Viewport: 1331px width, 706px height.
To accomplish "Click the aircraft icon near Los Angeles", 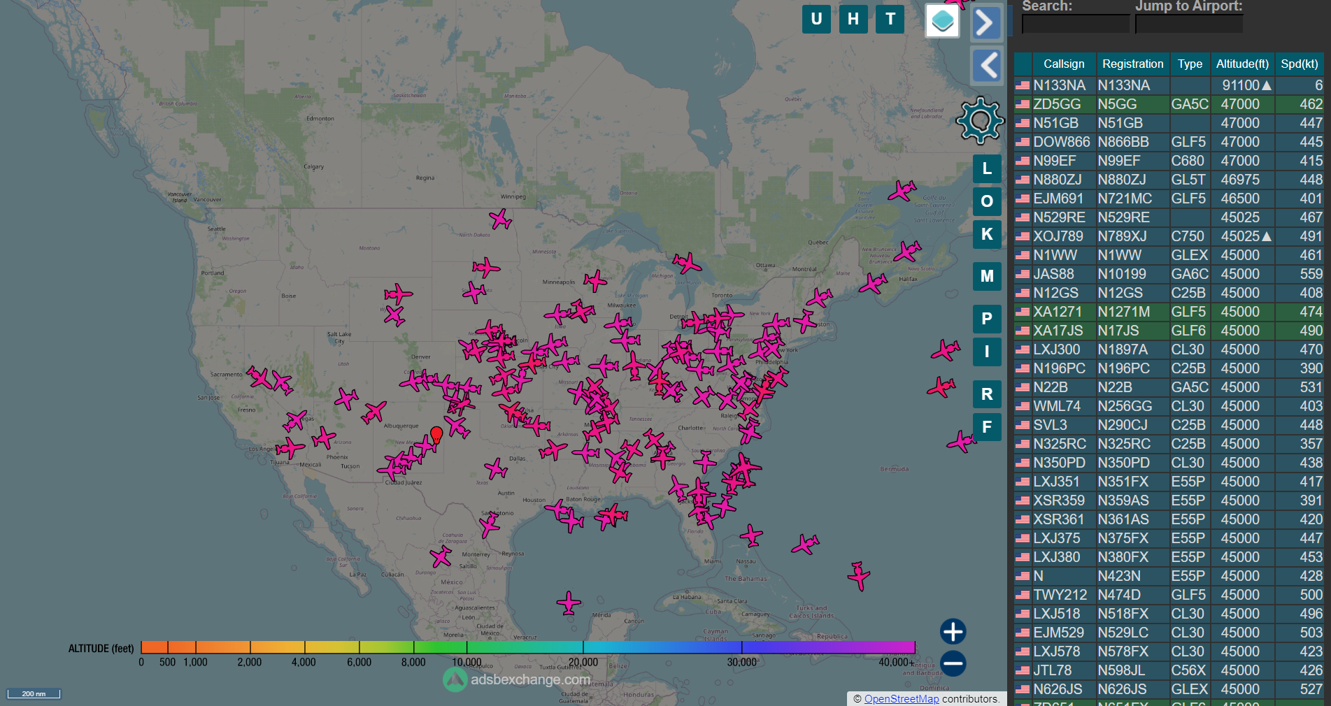I will point(290,447).
